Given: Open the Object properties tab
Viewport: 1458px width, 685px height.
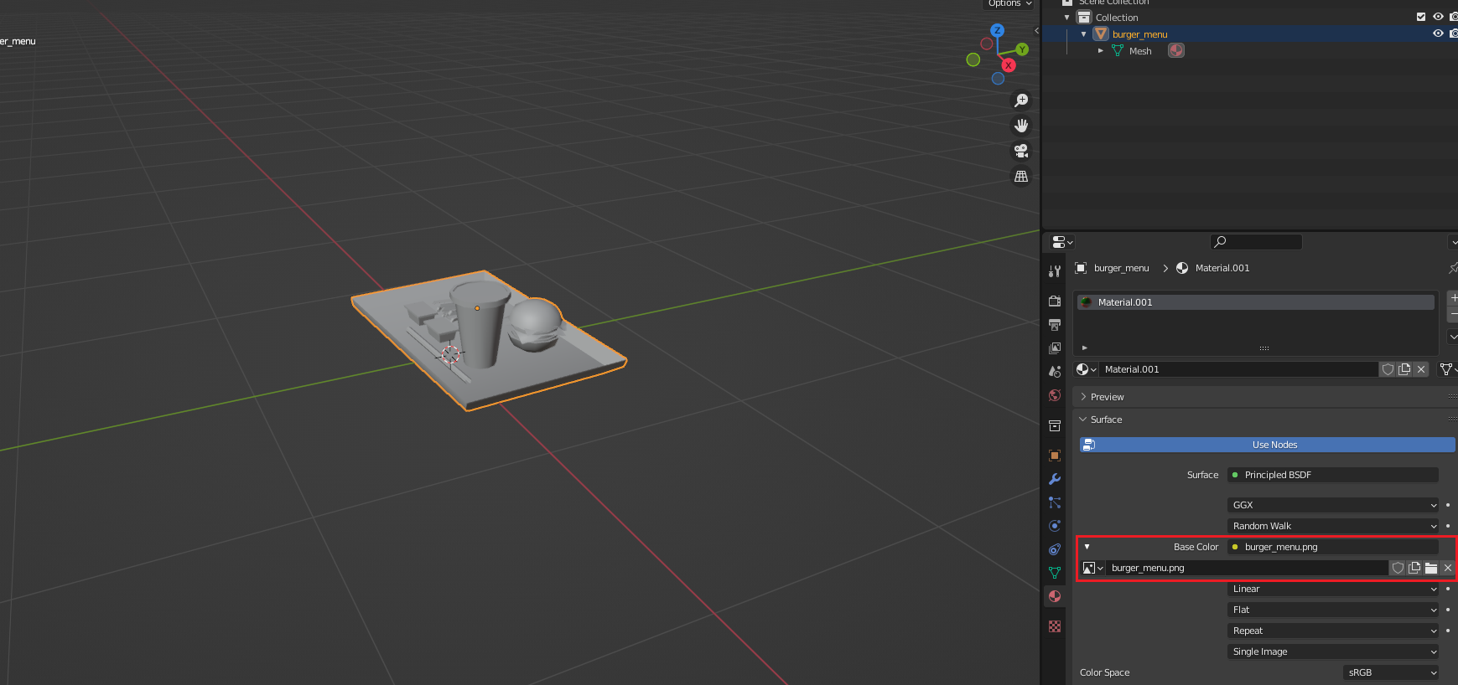Looking at the screenshot, I should pos(1055,456).
